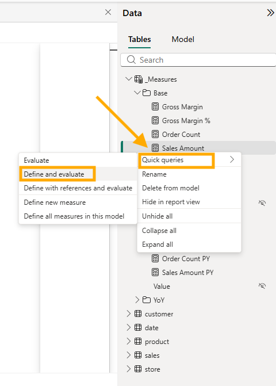The height and width of the screenshot is (386, 276).
Task: Click the Sales Amount PY measure icon
Action: [155, 272]
